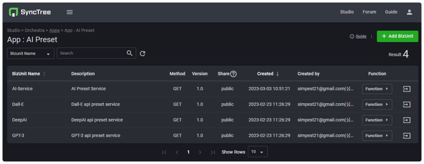424x164 pixels.
Task: Open the Show Rows 10 dropdown
Action: tap(258, 152)
